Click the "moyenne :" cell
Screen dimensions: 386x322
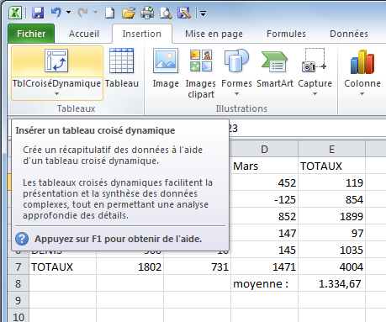[264, 283]
